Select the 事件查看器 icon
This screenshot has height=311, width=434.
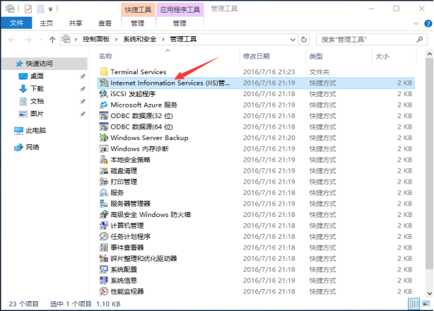104,247
